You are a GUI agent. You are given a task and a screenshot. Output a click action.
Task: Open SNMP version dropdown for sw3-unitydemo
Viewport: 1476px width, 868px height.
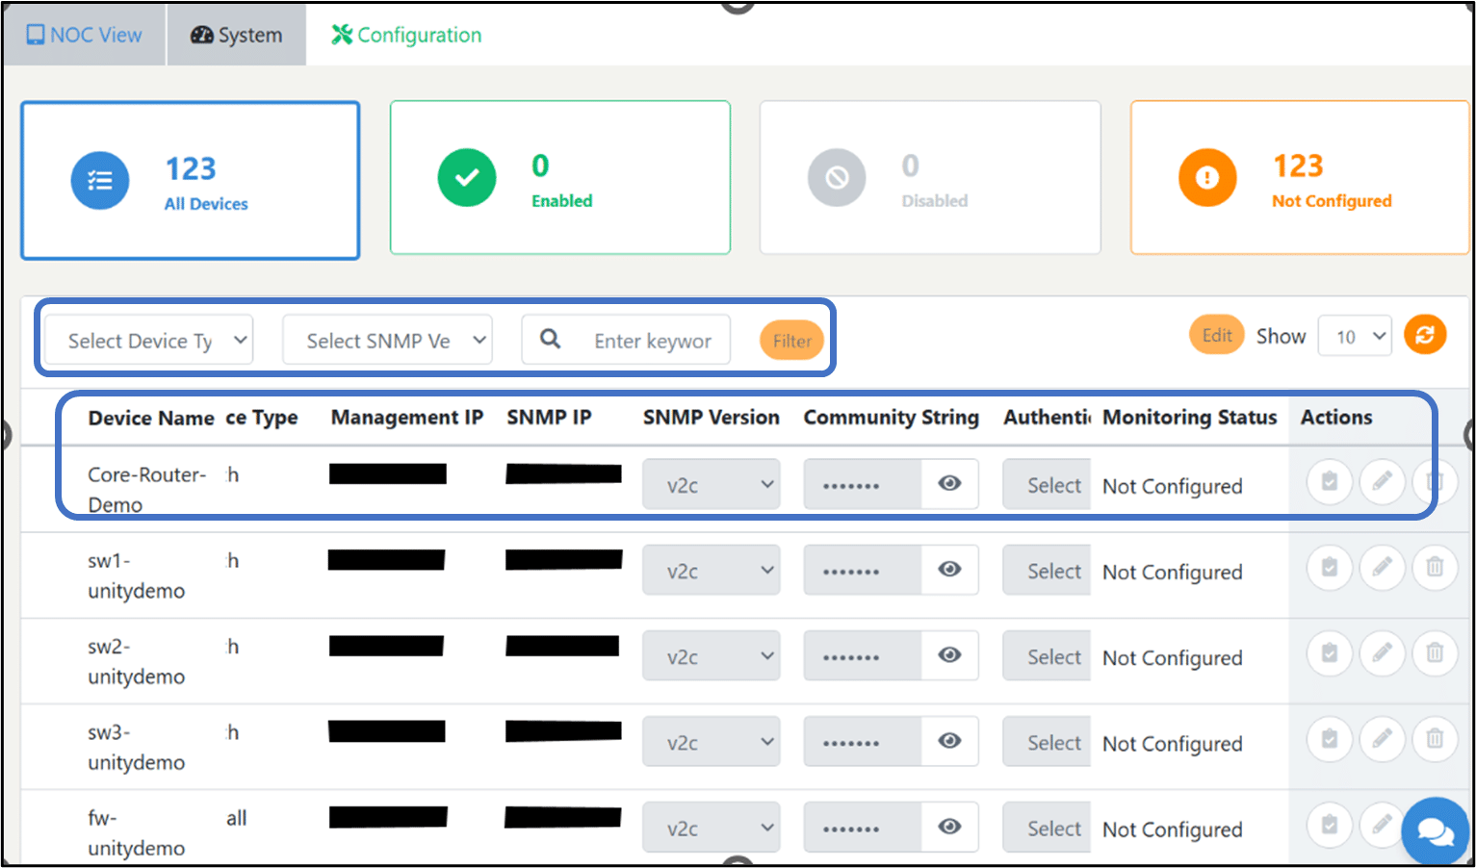(x=712, y=742)
